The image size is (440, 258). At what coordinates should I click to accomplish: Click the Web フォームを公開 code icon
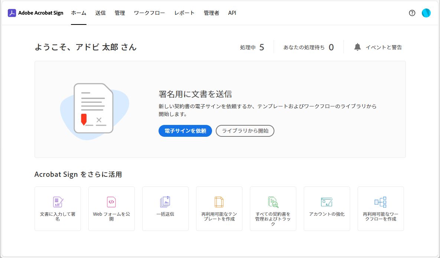coord(111,202)
